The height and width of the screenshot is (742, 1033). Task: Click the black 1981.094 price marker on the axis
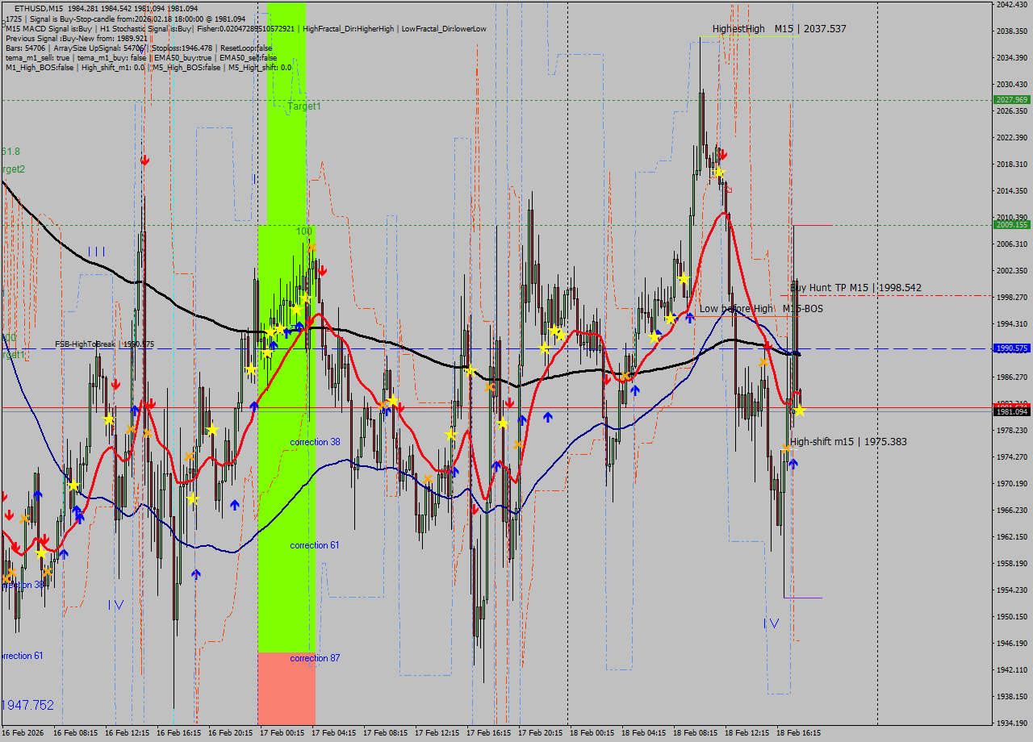tap(1010, 411)
